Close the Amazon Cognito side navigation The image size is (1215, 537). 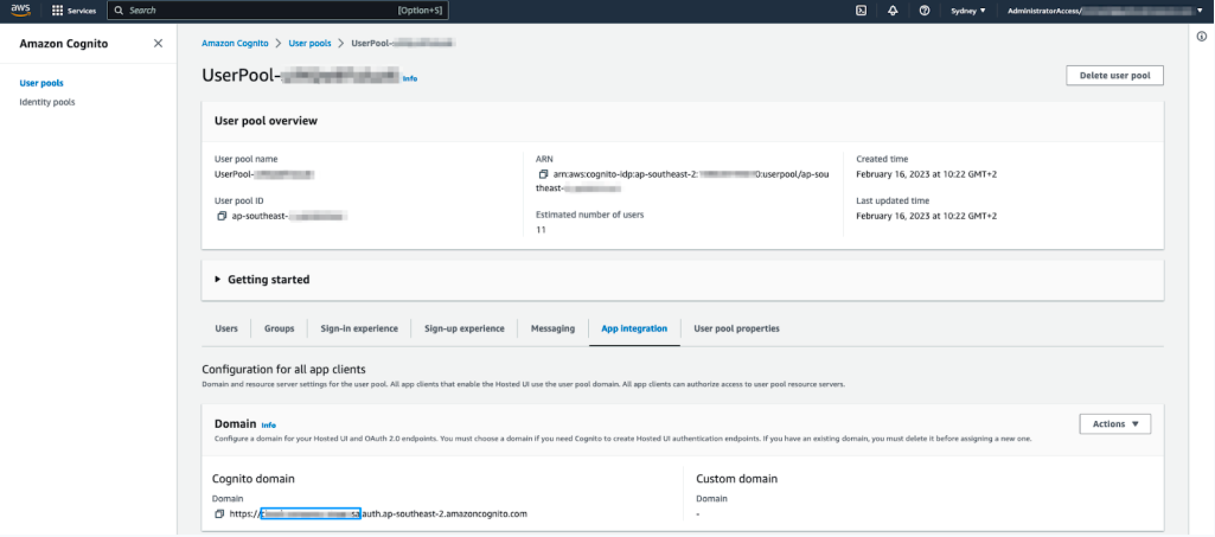coord(158,43)
